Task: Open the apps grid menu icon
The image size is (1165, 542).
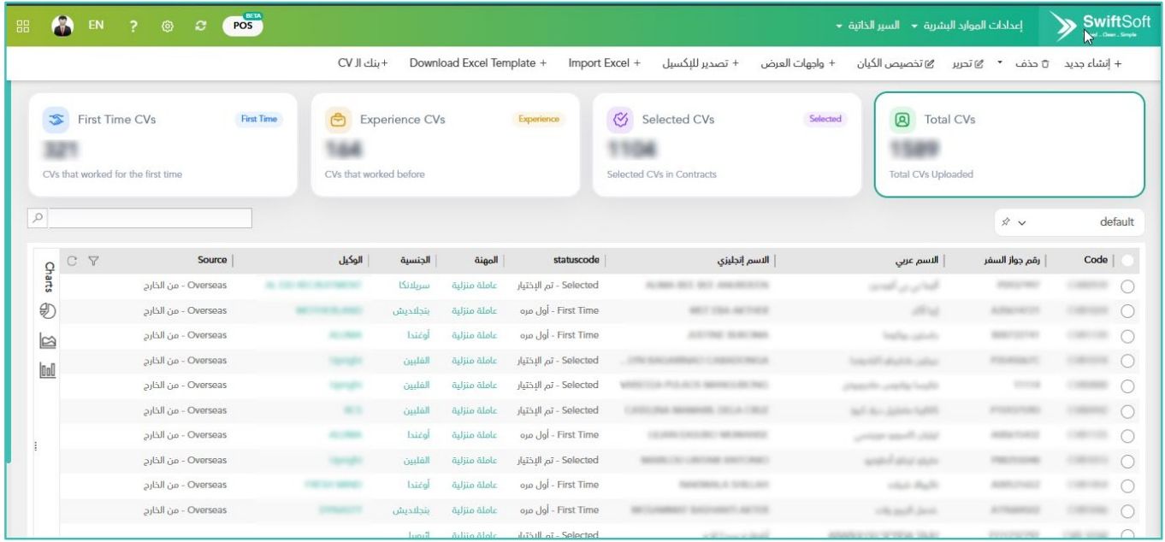Action: 24,26
